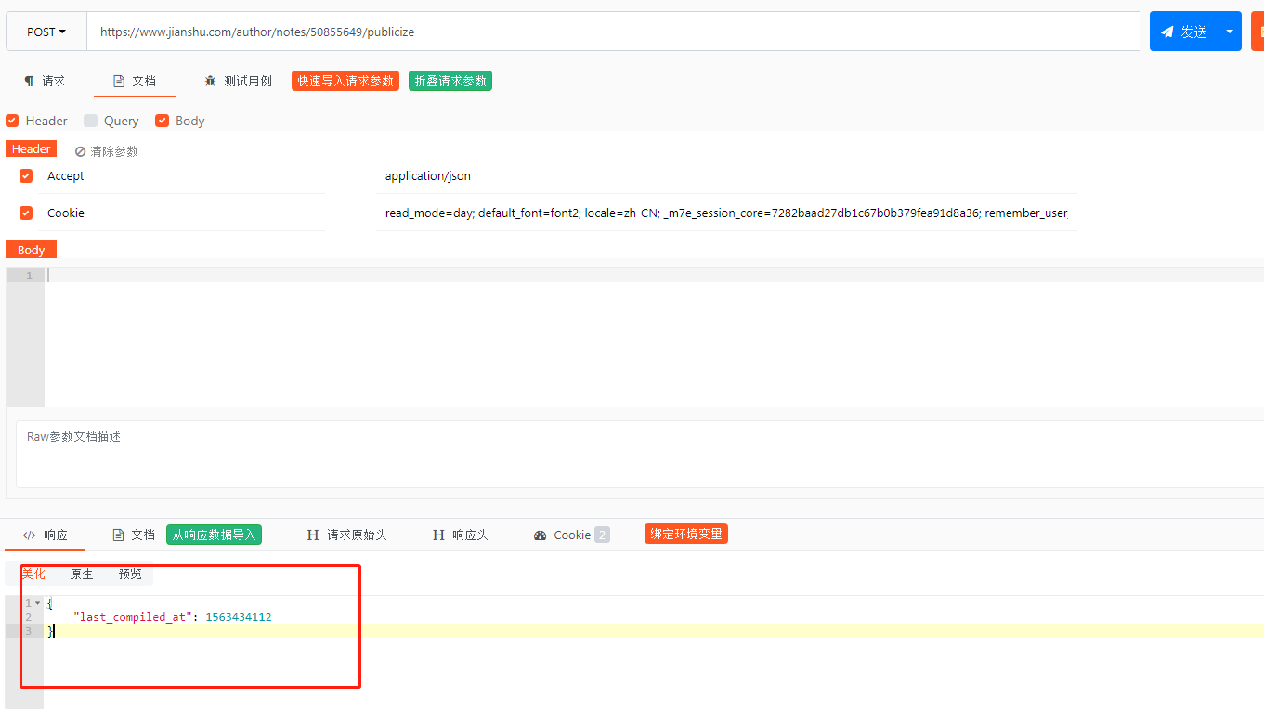Image resolution: width=1264 pixels, height=709 pixels.
Task: Open the send button dropdown arrow
Action: pos(1230,32)
